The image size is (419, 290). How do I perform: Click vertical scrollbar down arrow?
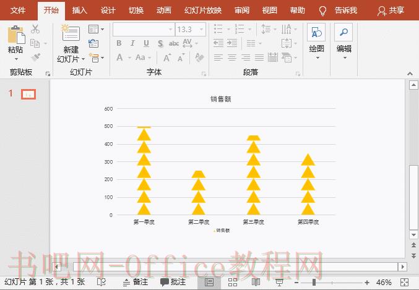point(413,235)
